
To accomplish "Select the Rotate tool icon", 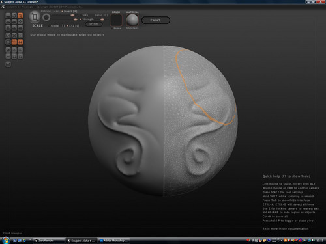I will tap(14, 16).
